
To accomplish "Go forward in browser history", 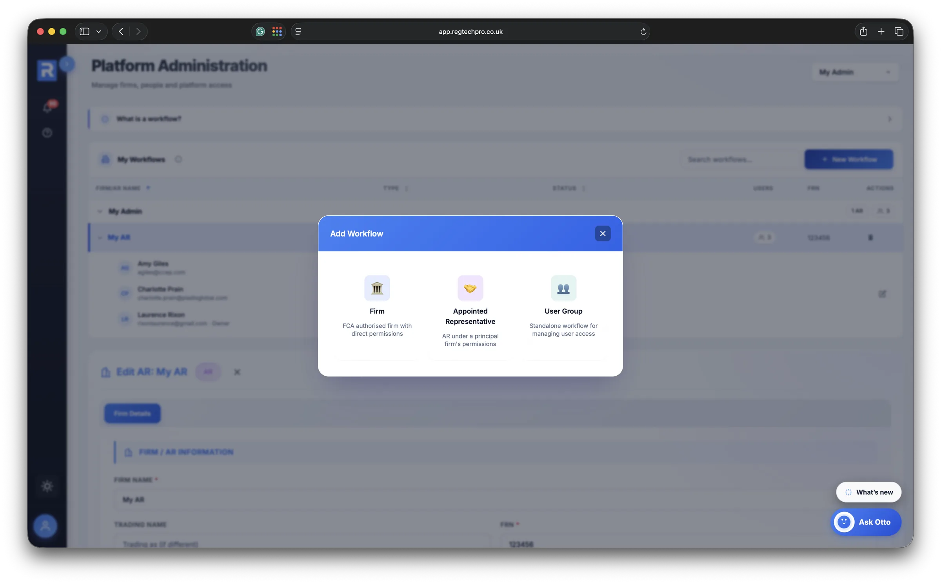I will pyautogui.click(x=138, y=31).
